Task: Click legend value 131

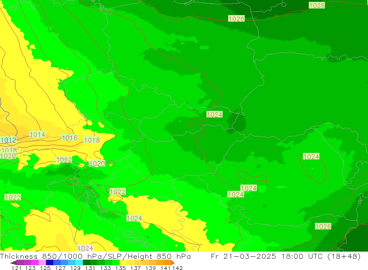Action: (x=90, y=268)
